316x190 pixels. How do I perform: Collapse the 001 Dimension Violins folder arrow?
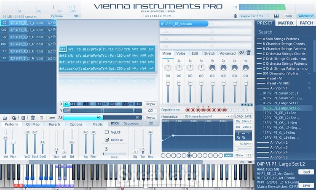point(309,74)
